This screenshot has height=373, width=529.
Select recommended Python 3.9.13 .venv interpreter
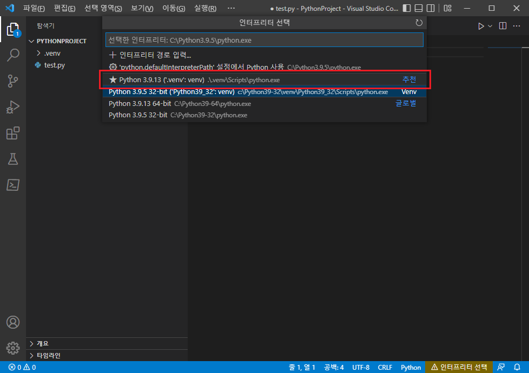click(264, 80)
